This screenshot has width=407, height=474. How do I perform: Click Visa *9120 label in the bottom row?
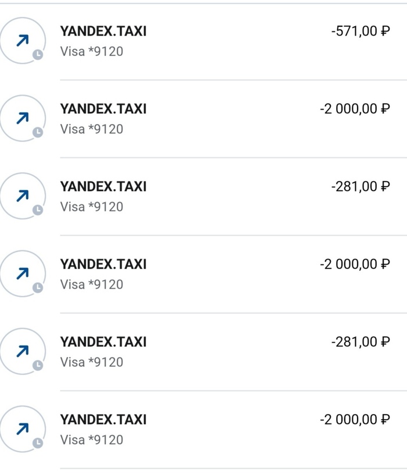92,440
